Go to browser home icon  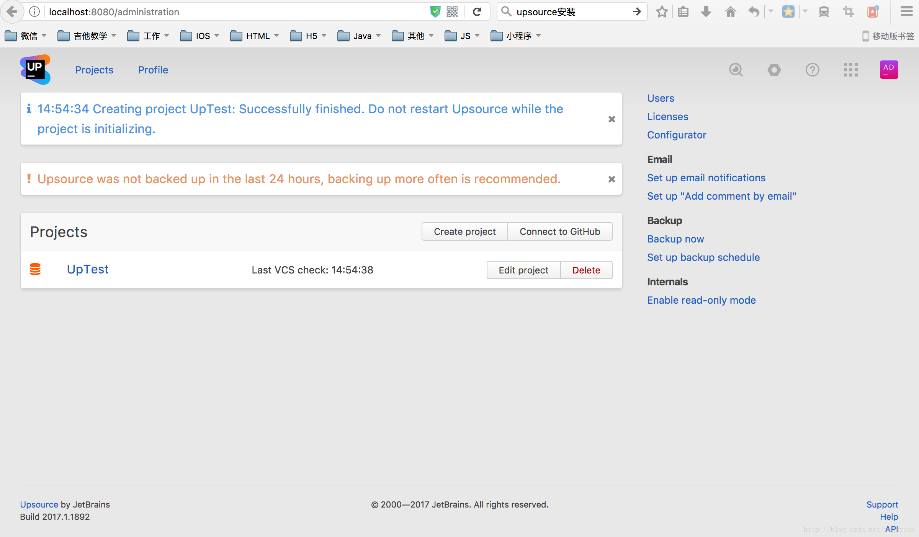(x=731, y=12)
